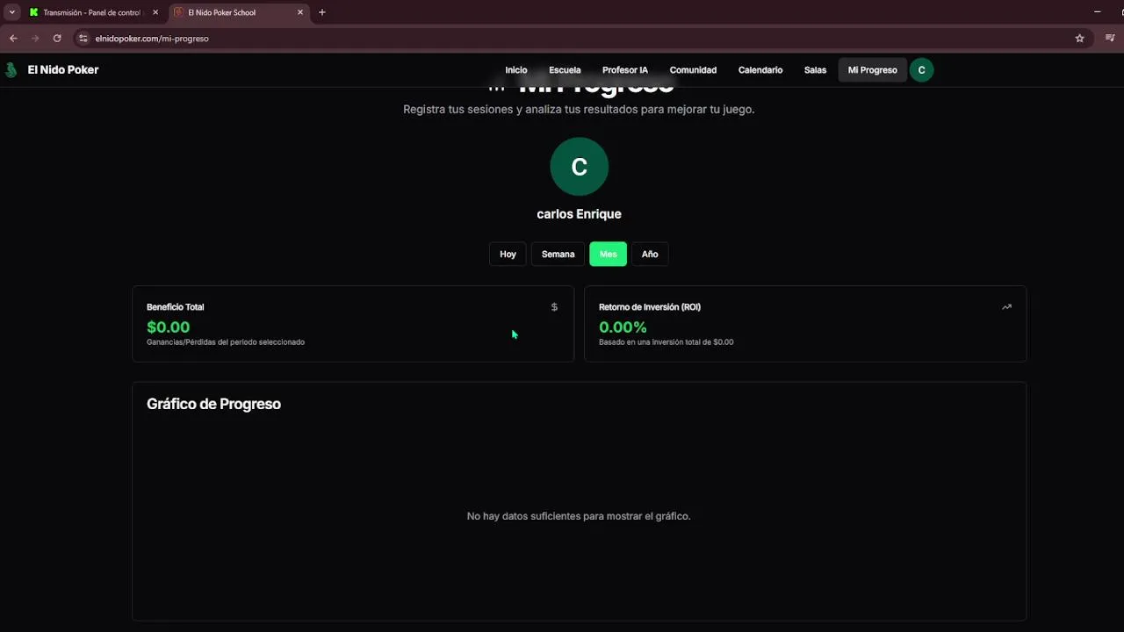This screenshot has height=632, width=1124.
Task: Click the 0.00% ROI value
Action: (x=623, y=327)
